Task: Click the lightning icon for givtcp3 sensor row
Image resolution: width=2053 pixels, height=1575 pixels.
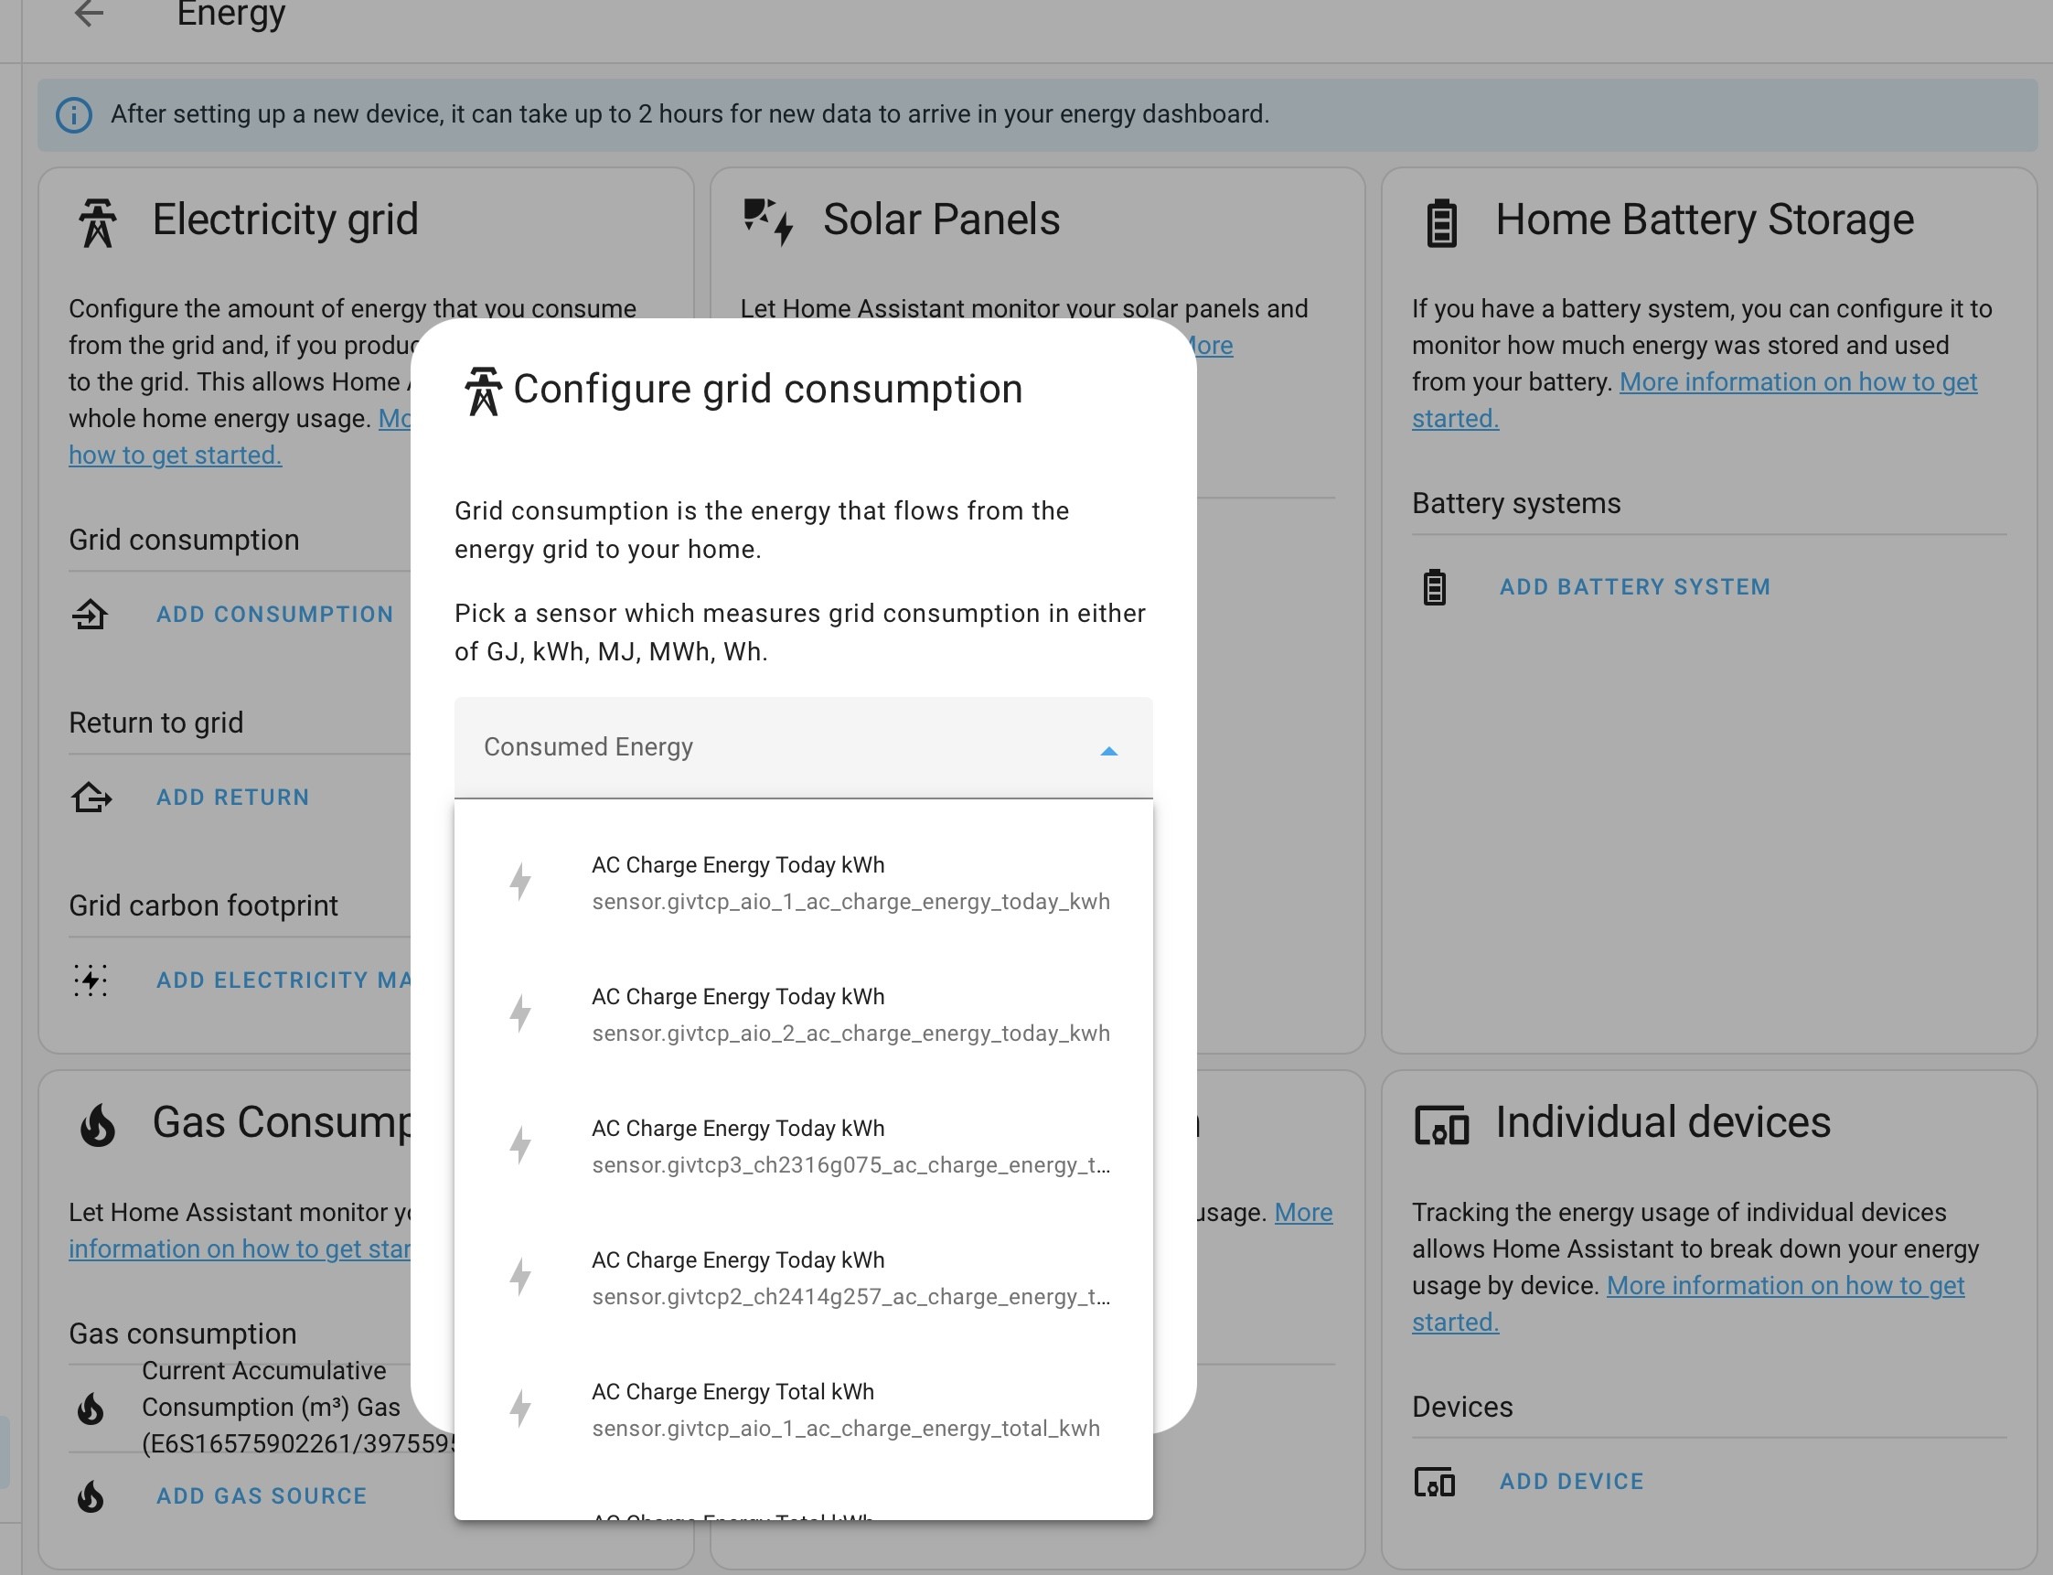Action: pyautogui.click(x=520, y=1146)
